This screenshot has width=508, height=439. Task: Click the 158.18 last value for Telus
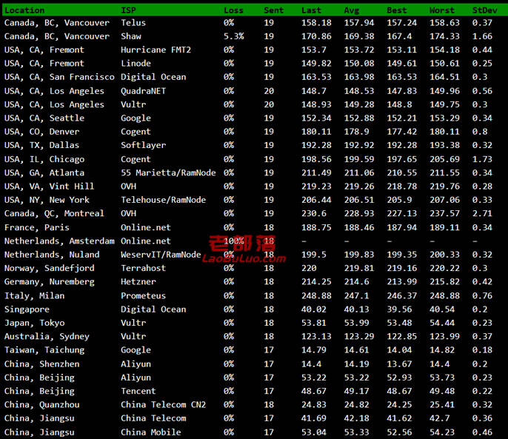(316, 23)
